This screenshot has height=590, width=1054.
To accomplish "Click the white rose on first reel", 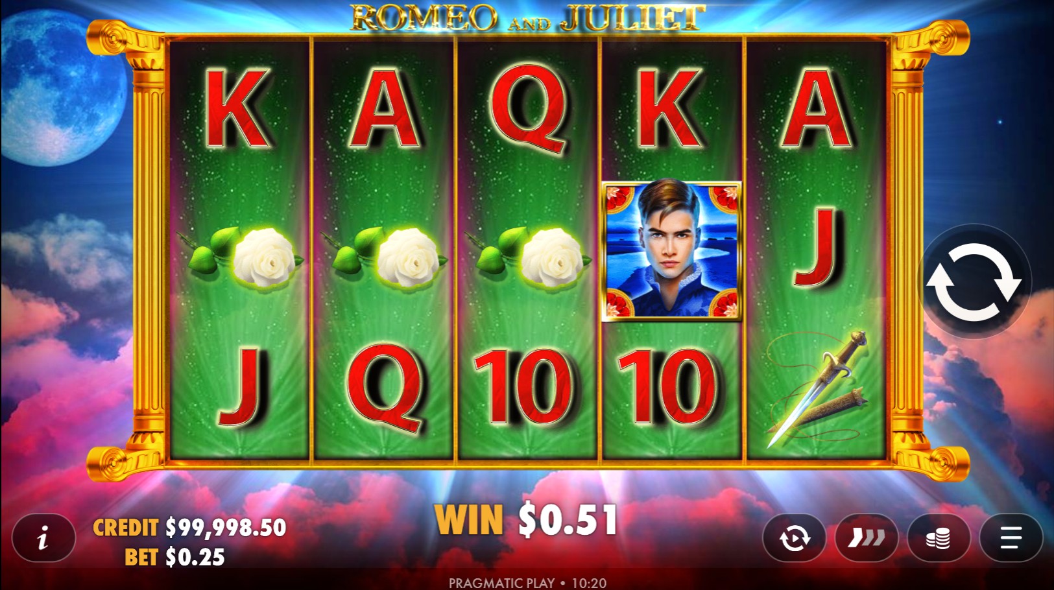I will click(244, 257).
